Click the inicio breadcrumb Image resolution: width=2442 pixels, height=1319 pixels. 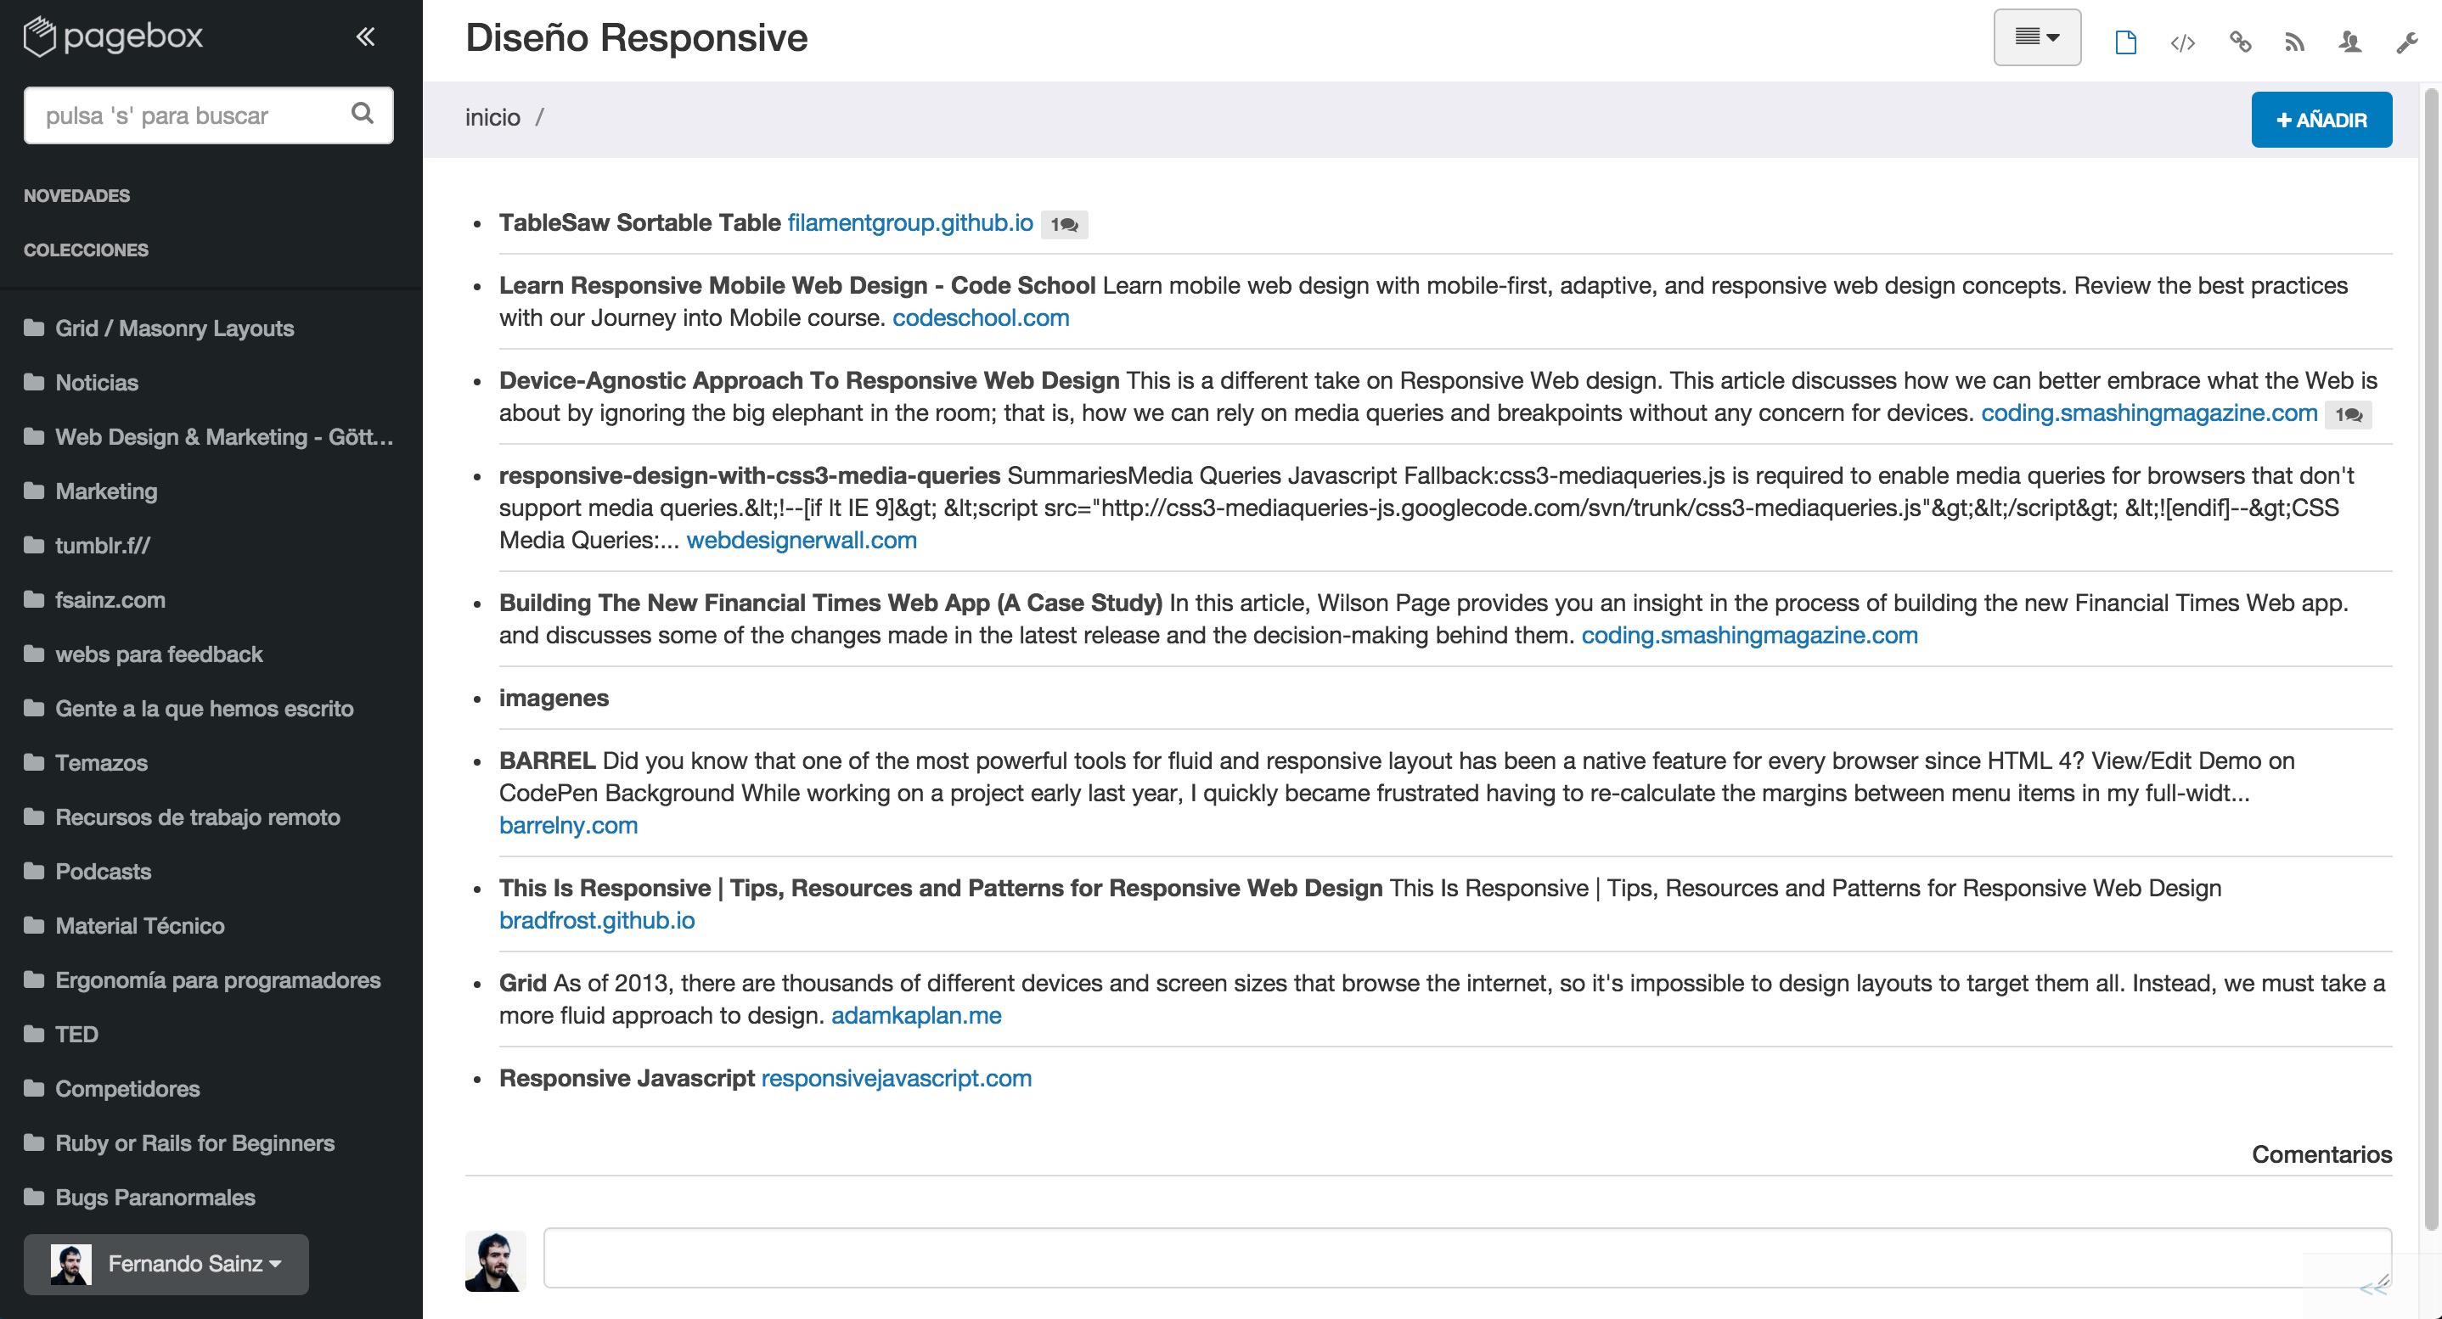point(493,117)
